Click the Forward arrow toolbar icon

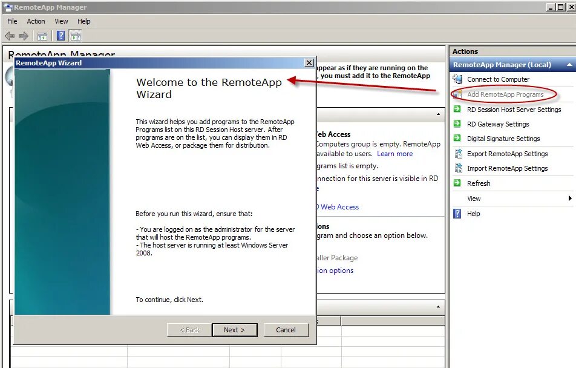(x=23, y=36)
